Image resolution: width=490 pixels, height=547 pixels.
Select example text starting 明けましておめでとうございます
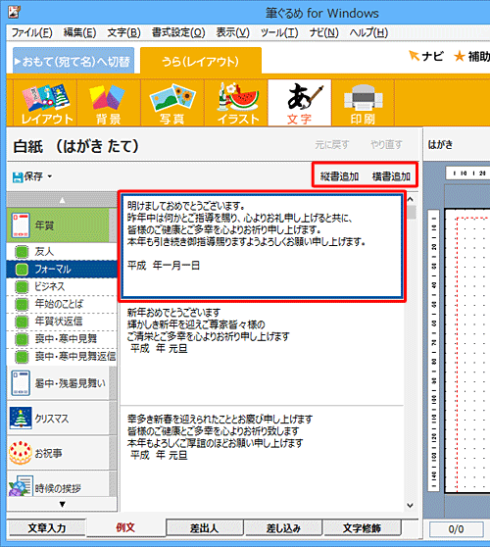262,246
